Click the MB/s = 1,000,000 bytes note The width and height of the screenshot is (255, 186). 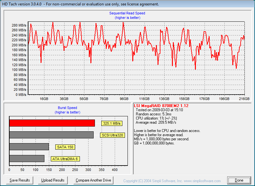tap(161, 139)
